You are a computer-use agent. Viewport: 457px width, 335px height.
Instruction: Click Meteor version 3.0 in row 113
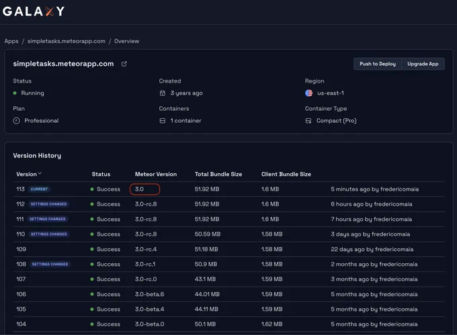(x=139, y=189)
